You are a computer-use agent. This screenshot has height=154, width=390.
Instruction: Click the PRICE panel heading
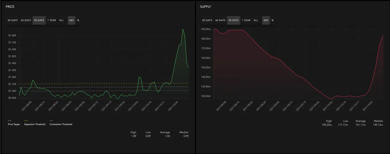point(10,7)
